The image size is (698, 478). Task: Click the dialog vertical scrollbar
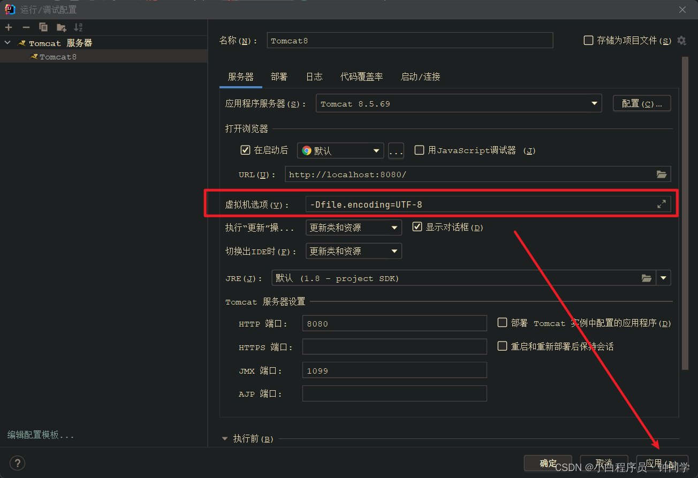685,213
